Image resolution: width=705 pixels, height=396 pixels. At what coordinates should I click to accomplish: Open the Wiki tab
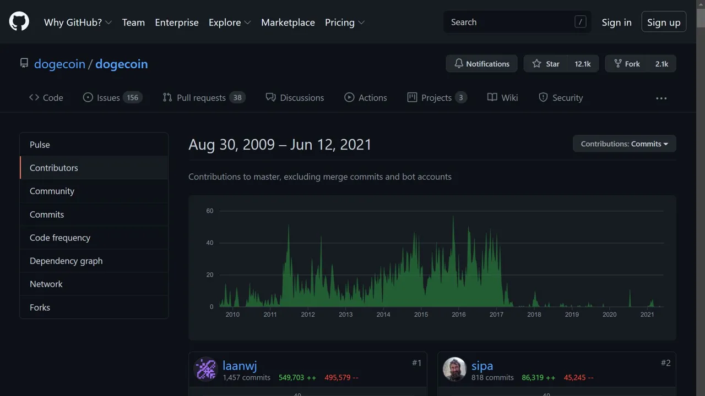point(502,97)
